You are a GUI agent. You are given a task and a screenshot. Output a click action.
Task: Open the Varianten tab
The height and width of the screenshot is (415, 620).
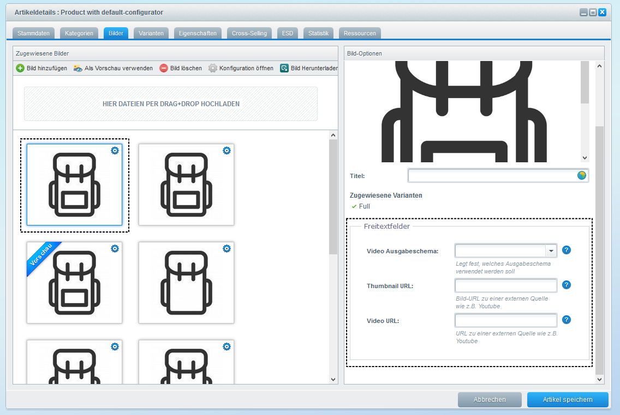[x=151, y=33]
